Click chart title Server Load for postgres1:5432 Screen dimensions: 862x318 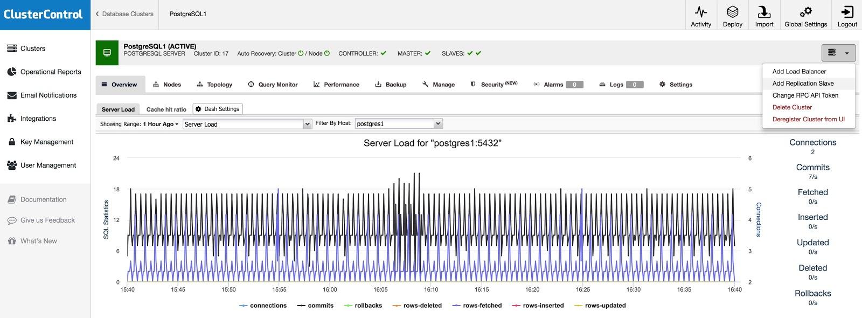[433, 143]
